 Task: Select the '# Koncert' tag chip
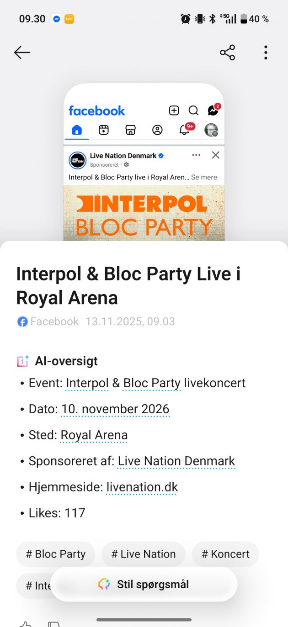pyautogui.click(x=225, y=554)
